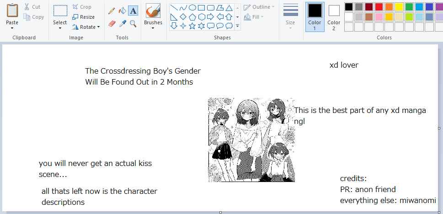Screen dimensions: 443x214
Task: Click 'everything else: miwanomi' text on canvas
Action: click(388, 200)
